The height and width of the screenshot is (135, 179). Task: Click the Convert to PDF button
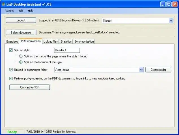[30, 87]
